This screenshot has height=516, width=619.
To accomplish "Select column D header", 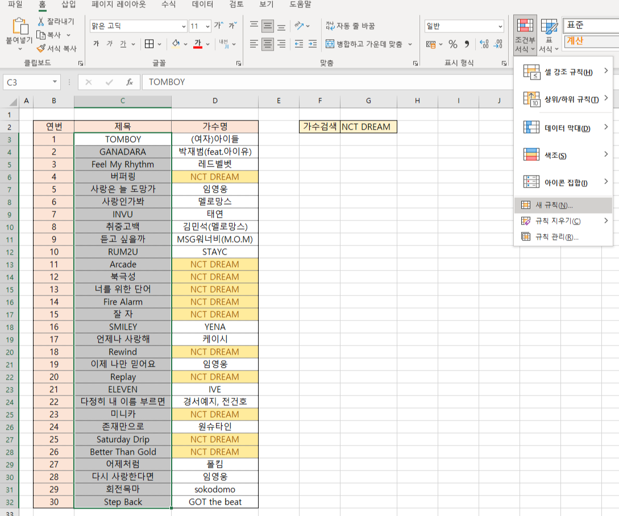I will [215, 101].
